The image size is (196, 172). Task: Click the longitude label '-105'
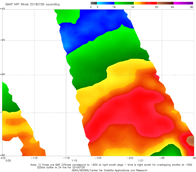click(98, 158)
